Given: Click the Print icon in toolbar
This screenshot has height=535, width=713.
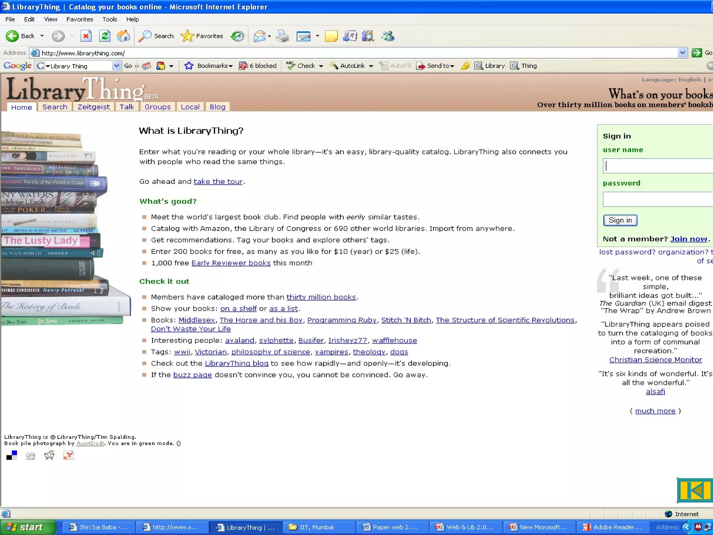Looking at the screenshot, I should [x=282, y=36].
